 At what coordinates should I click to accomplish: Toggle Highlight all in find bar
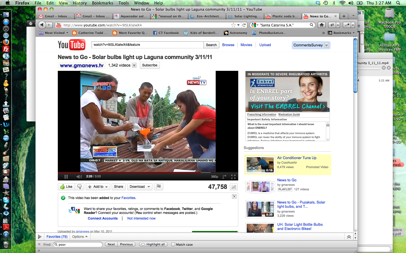pos(153,245)
